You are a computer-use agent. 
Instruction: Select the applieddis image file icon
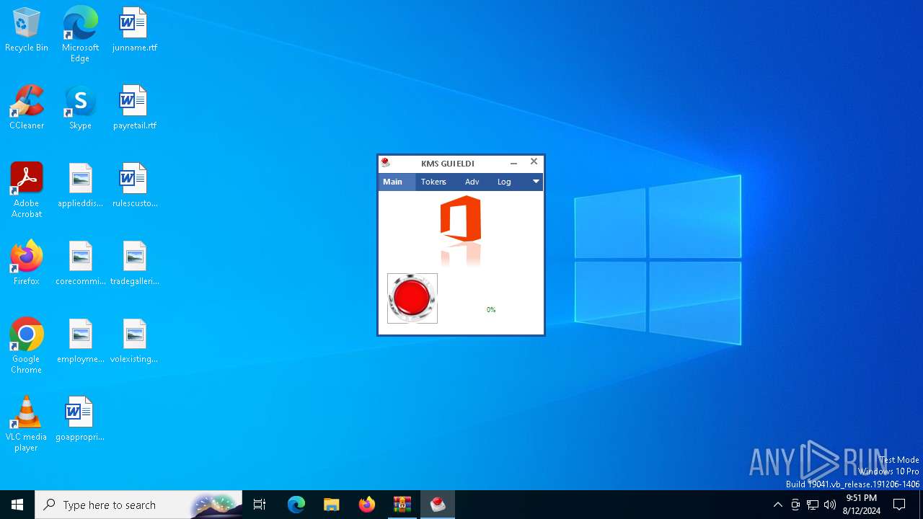(80, 186)
